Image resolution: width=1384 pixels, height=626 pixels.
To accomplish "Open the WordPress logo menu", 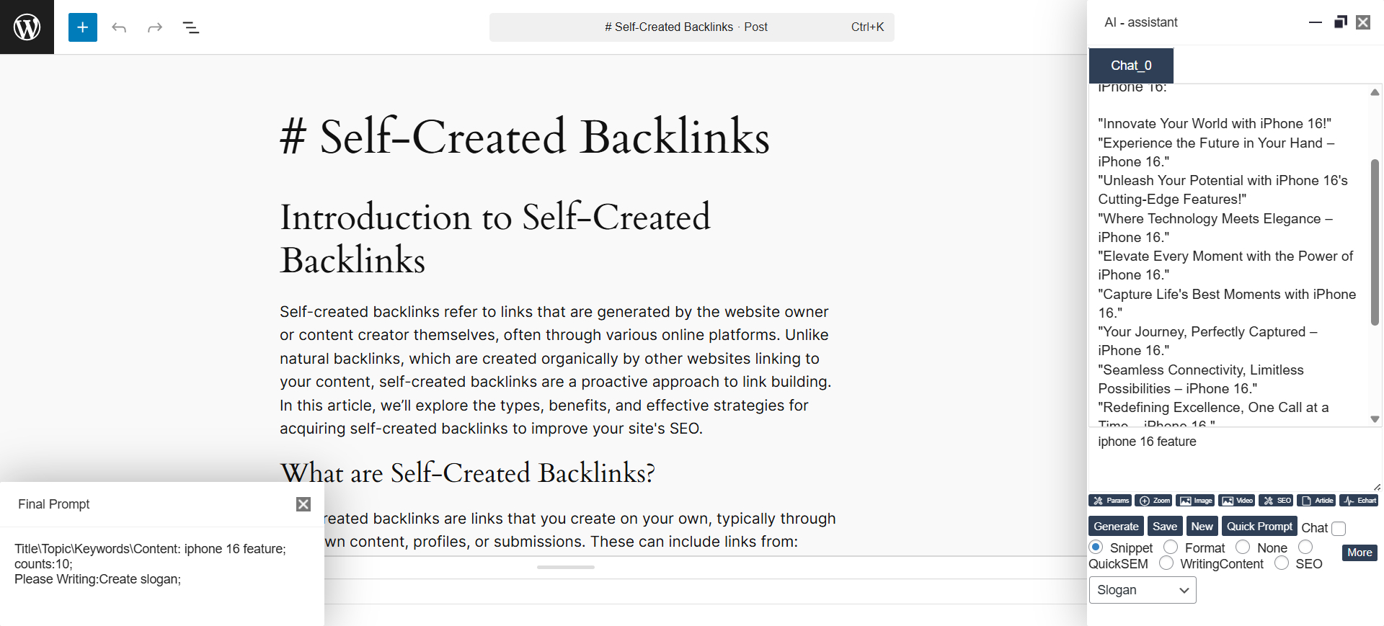I will coord(27,27).
